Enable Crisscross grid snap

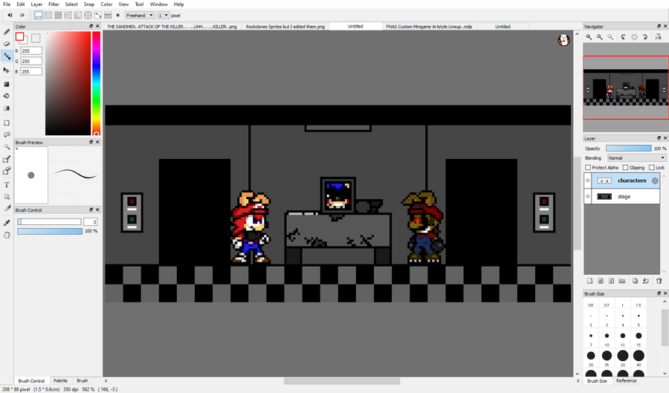pyautogui.click(x=58, y=16)
